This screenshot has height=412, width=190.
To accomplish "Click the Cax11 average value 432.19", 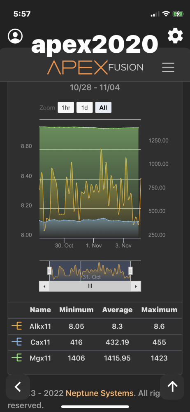I will coord(117,342).
